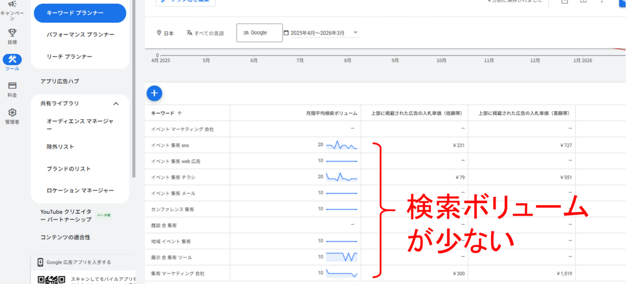627x284 pixels.
Task: Click the すべての言語 language filter
Action: (x=205, y=33)
